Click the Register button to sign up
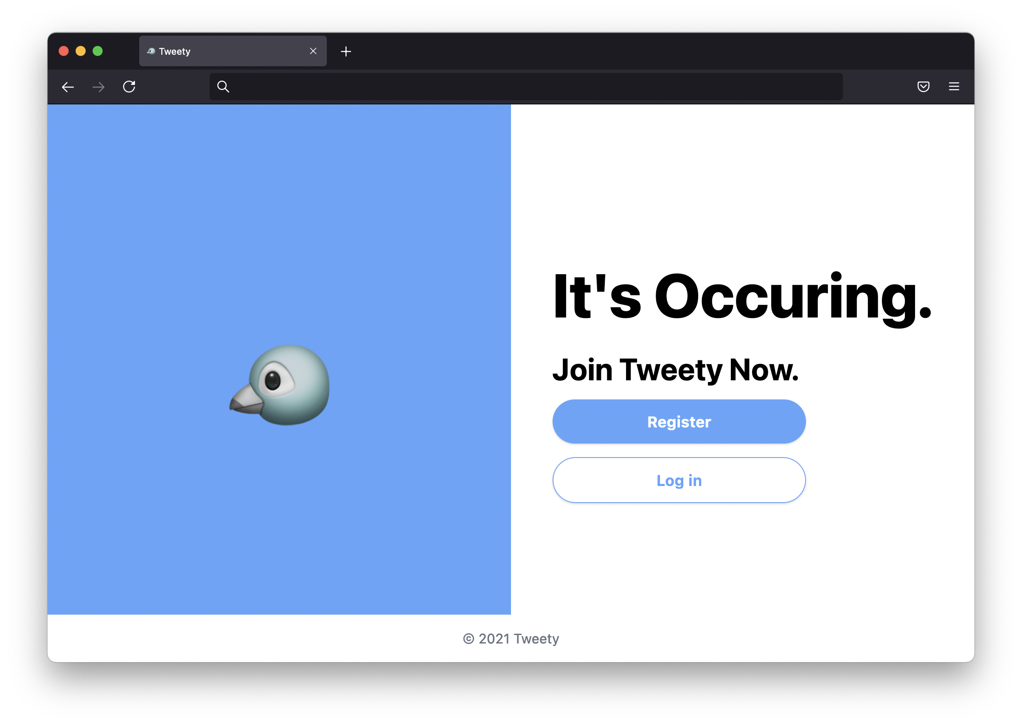The height and width of the screenshot is (725, 1022). (x=679, y=422)
